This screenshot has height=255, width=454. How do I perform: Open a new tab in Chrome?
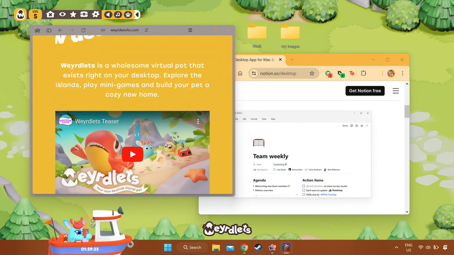coord(292,60)
